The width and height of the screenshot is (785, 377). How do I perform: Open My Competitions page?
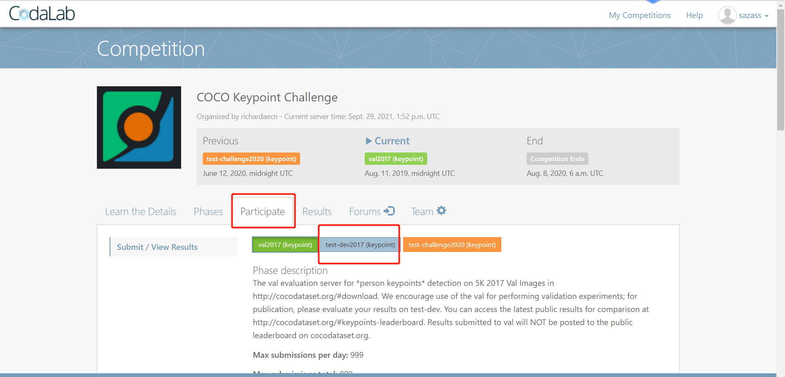[x=639, y=15]
